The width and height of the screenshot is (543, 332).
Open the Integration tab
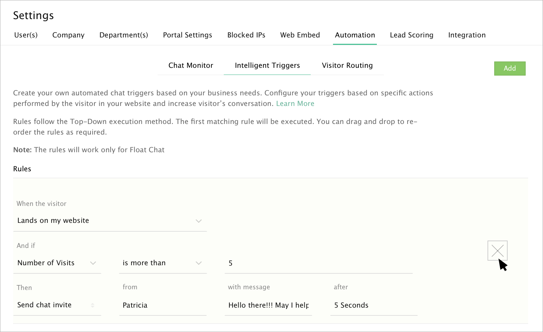(x=467, y=35)
